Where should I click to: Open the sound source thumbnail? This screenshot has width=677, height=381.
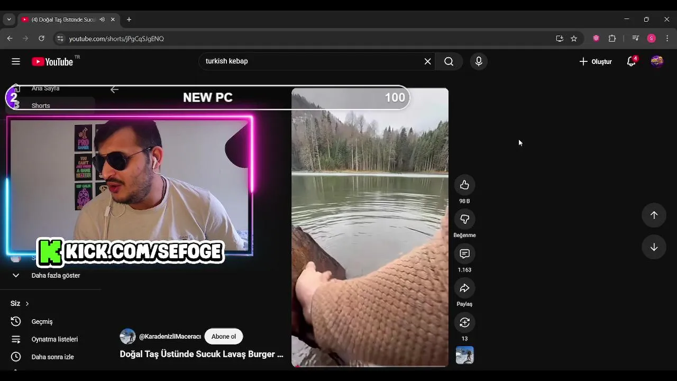(x=464, y=355)
